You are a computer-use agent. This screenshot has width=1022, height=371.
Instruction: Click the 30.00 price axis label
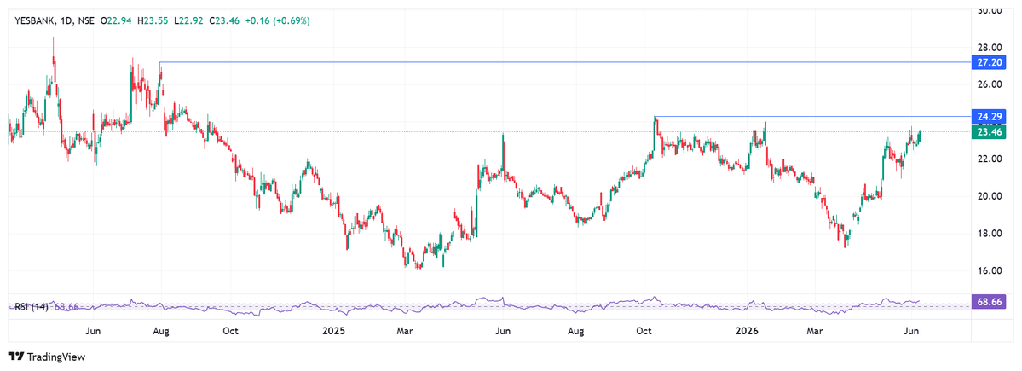[990, 11]
